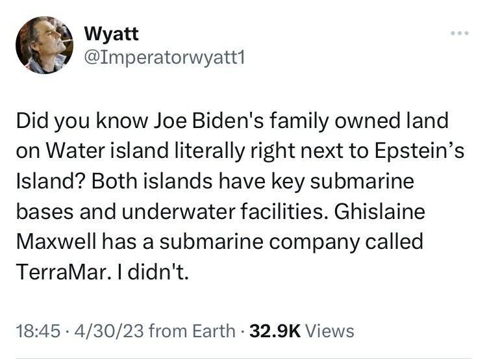View the 32.9K Views analytics count
Image resolution: width=487 pixels, height=360 pixels.
[302, 331]
